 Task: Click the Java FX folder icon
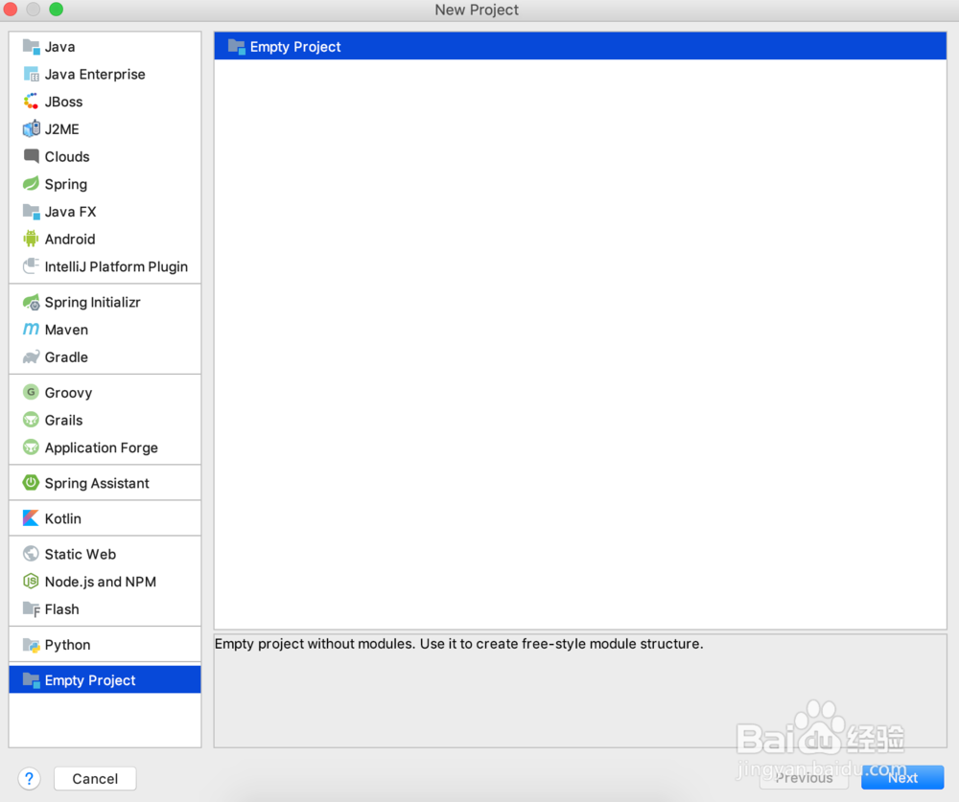[x=32, y=212]
